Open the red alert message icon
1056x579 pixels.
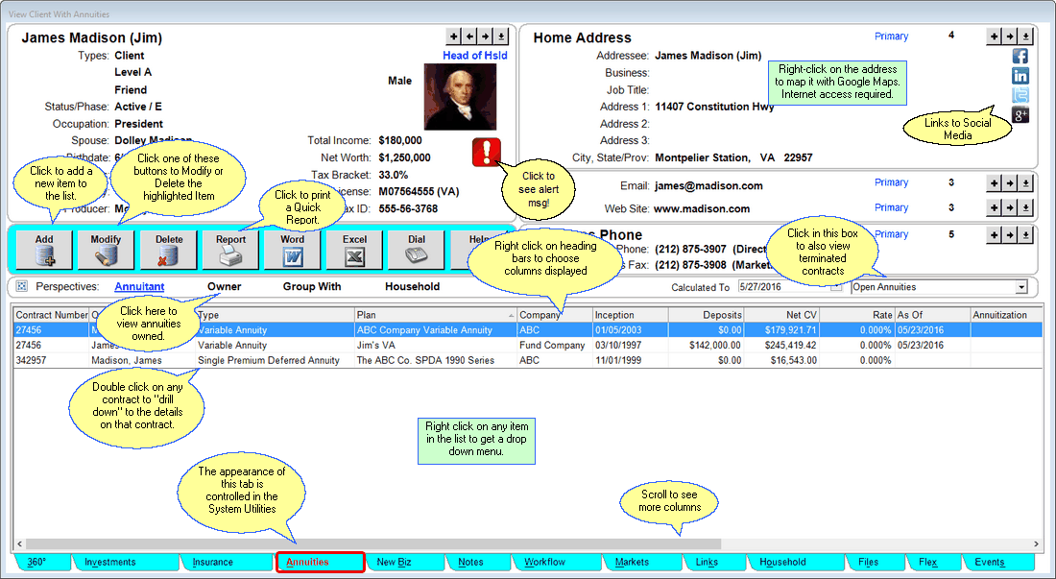coord(487,153)
